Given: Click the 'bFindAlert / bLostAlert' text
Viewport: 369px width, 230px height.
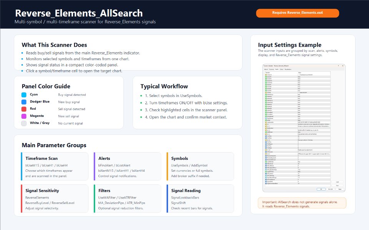Looking at the screenshot, I should pyautogui.click(x=114, y=166).
